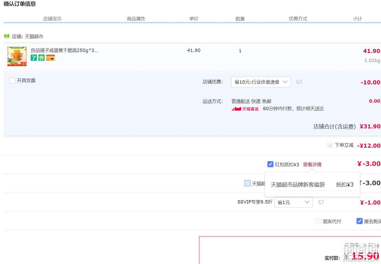Click the -¥12.00 order discount amount
Image resolution: width=381 pixels, height=264 pixels.
click(x=369, y=146)
